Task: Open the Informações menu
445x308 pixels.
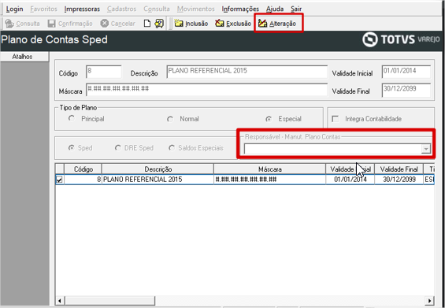Action: click(x=240, y=9)
